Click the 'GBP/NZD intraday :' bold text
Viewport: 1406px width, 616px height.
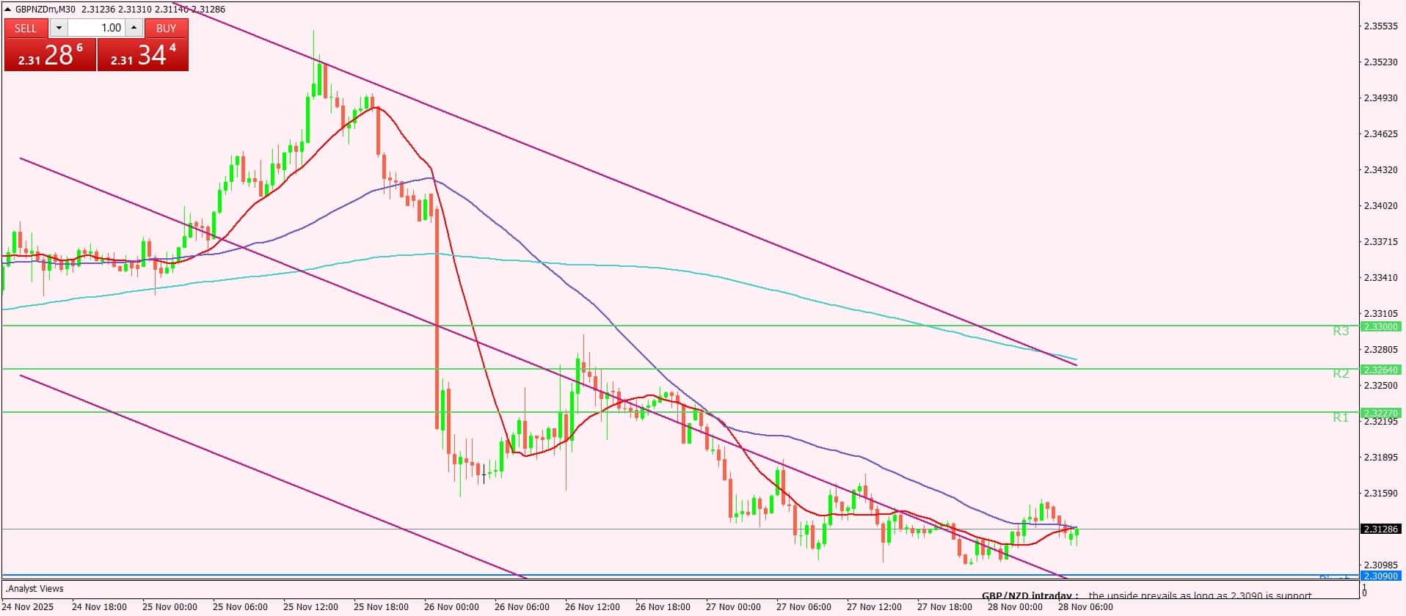tap(1030, 596)
